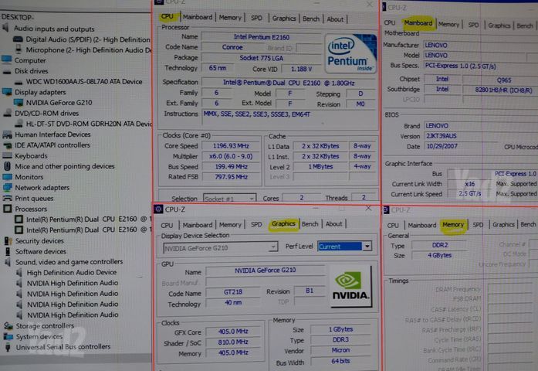Screen dimensions: 538x371
Task: Click the Security devices icon
Action: (x=8, y=240)
